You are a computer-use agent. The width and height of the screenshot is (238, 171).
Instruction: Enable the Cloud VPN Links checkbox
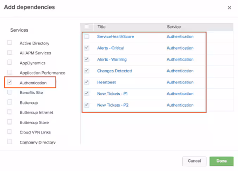[10, 132]
